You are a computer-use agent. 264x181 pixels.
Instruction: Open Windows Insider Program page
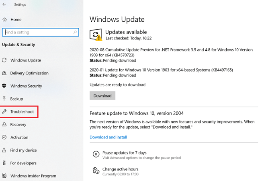pos(33,176)
